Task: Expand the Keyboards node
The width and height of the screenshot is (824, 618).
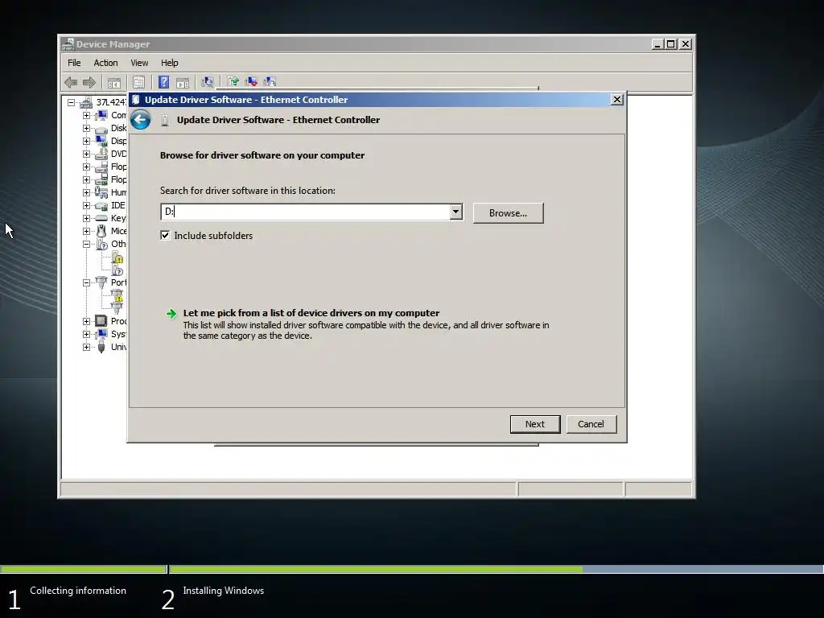Action: [86, 218]
